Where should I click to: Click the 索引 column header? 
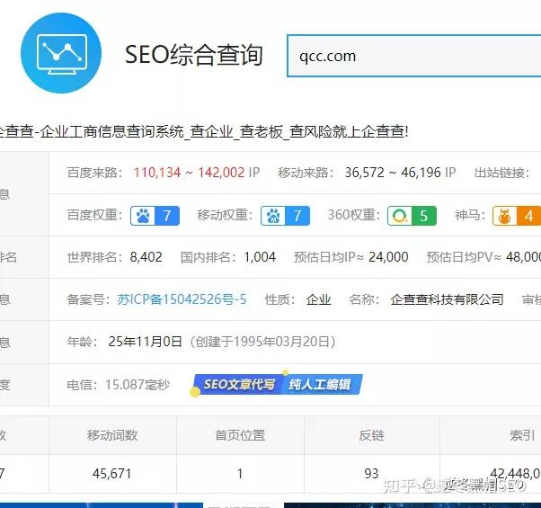[522, 435]
